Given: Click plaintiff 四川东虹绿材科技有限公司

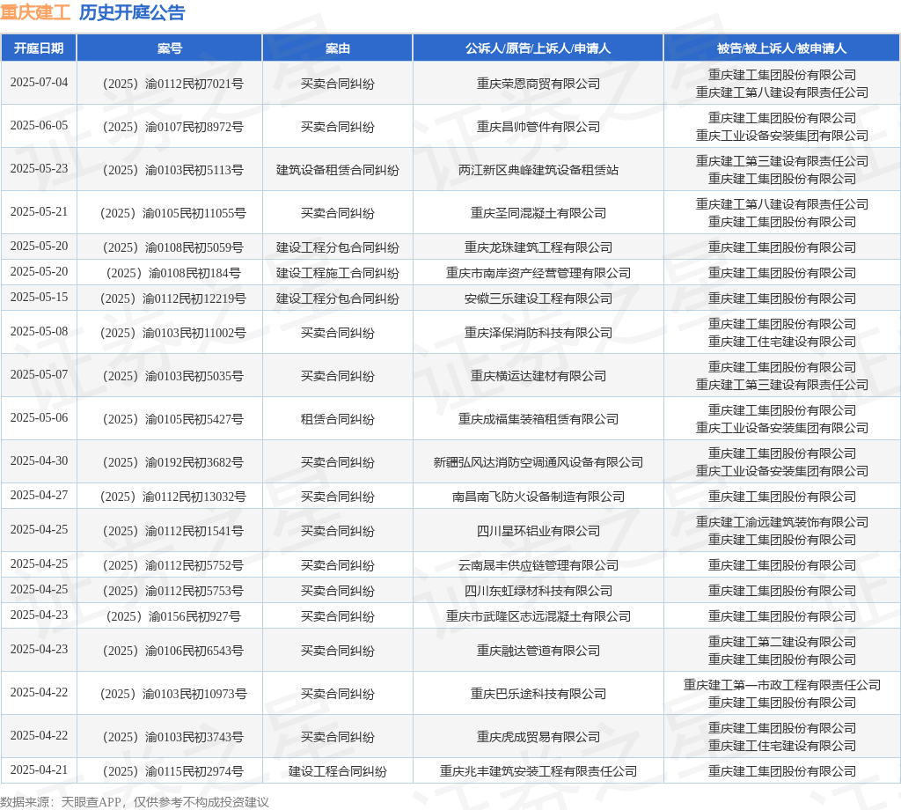Looking at the screenshot, I should [538, 592].
